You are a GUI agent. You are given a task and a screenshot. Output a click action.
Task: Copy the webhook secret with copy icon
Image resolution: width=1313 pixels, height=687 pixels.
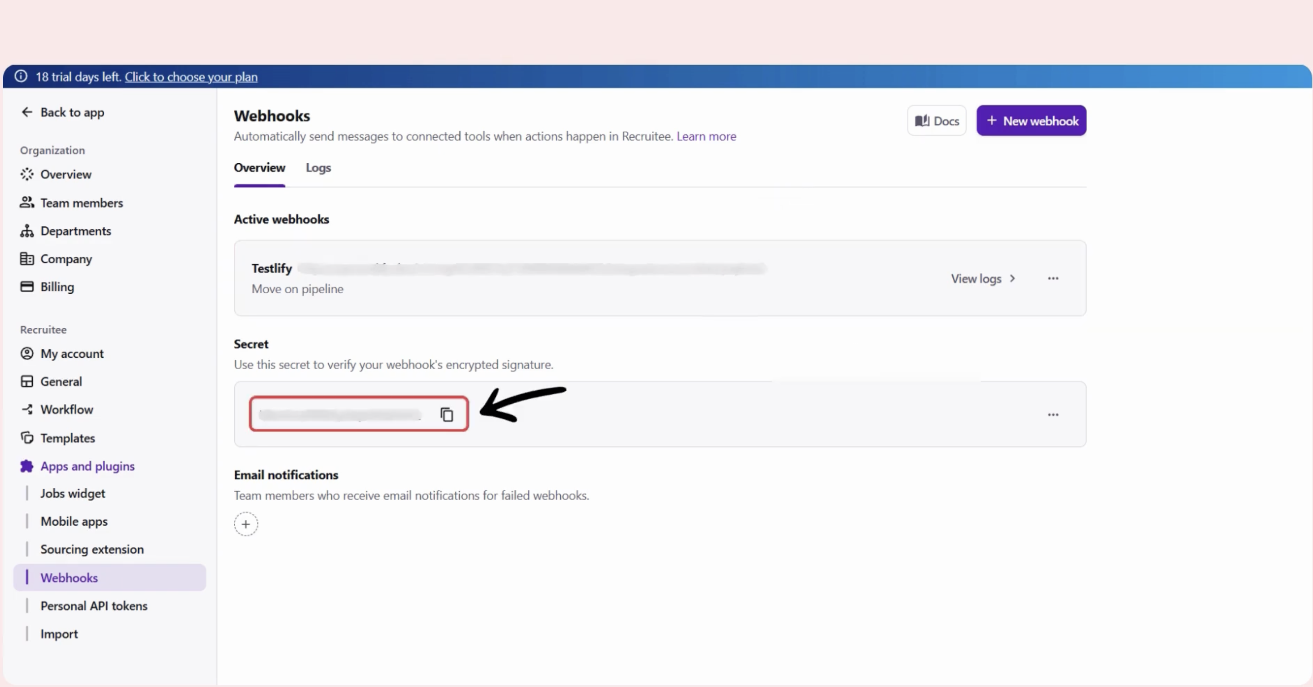tap(447, 414)
